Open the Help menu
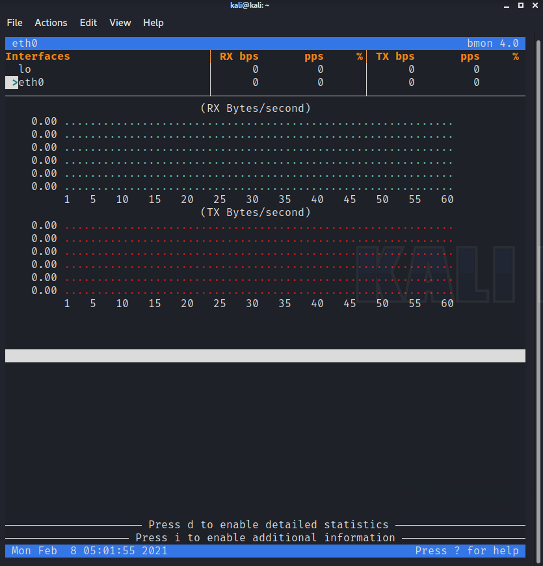This screenshot has height=566, width=543. pyautogui.click(x=153, y=23)
